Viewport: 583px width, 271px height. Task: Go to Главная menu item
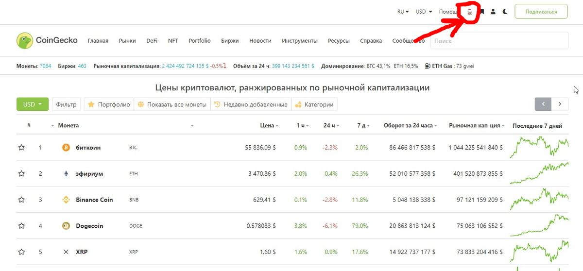tap(98, 41)
